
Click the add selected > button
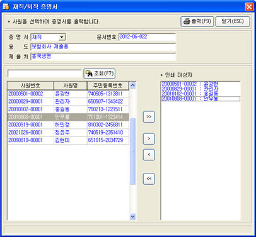(x=149, y=139)
